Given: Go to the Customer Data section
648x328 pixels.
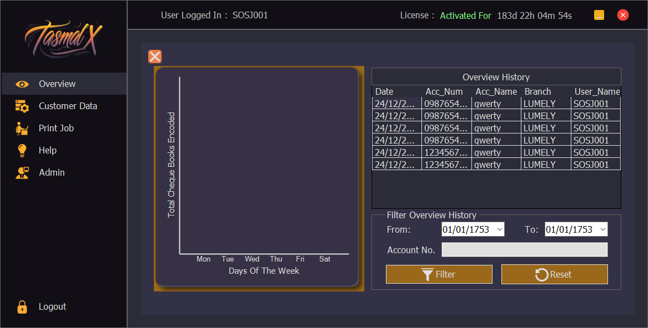Looking at the screenshot, I should [x=68, y=106].
